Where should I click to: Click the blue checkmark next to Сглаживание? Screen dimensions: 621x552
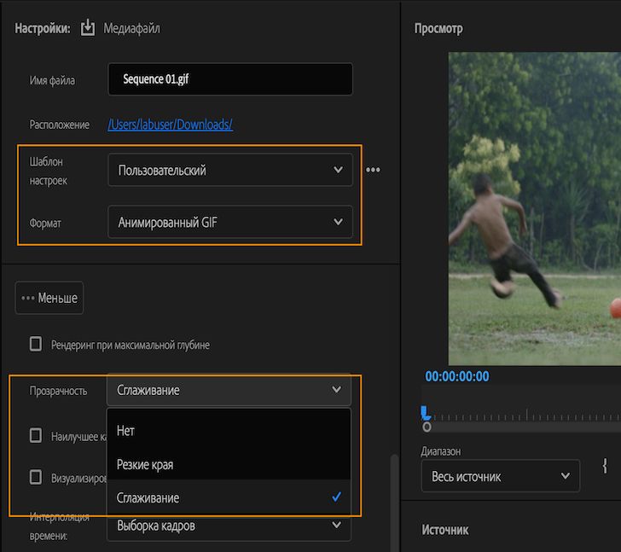[336, 497]
